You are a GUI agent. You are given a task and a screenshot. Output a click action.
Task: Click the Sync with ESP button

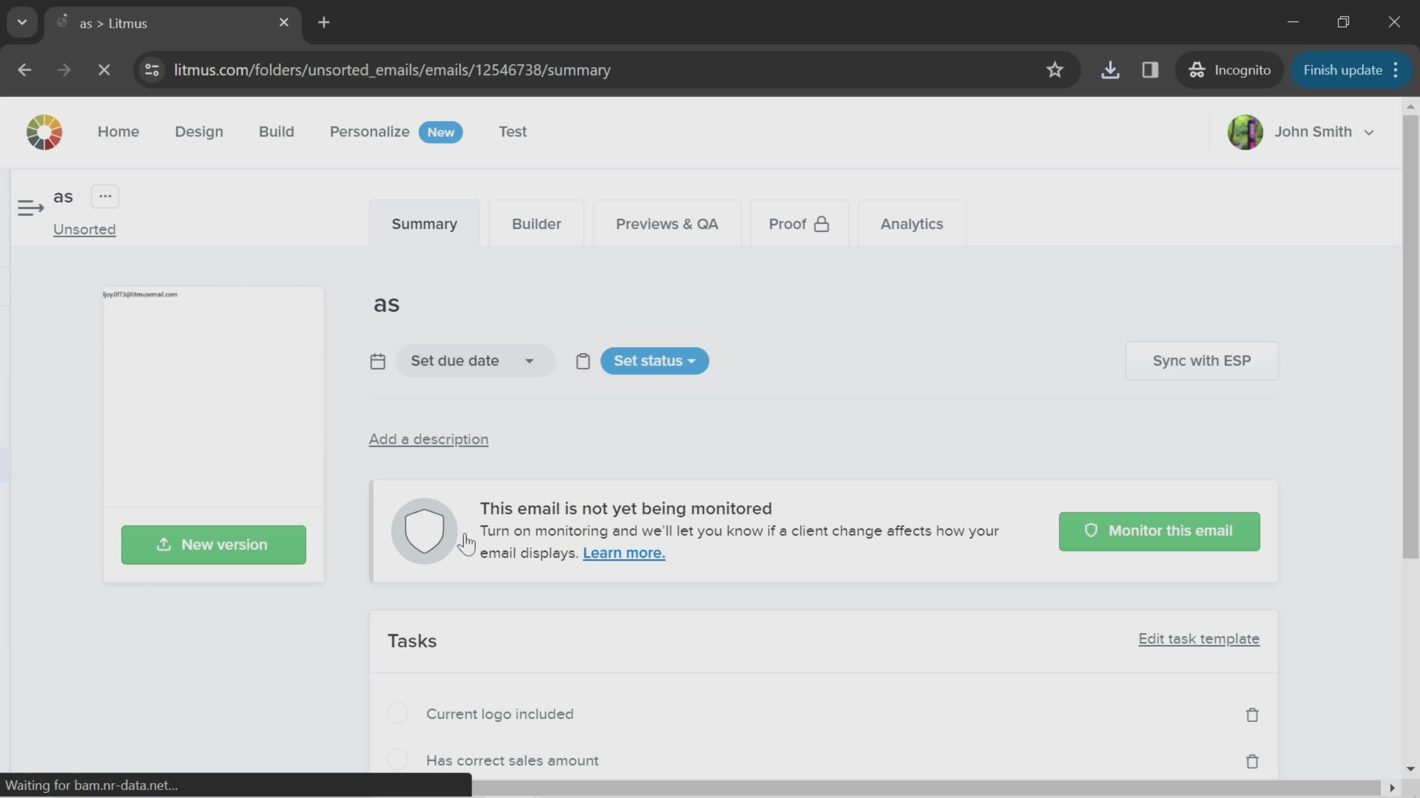1201,361
